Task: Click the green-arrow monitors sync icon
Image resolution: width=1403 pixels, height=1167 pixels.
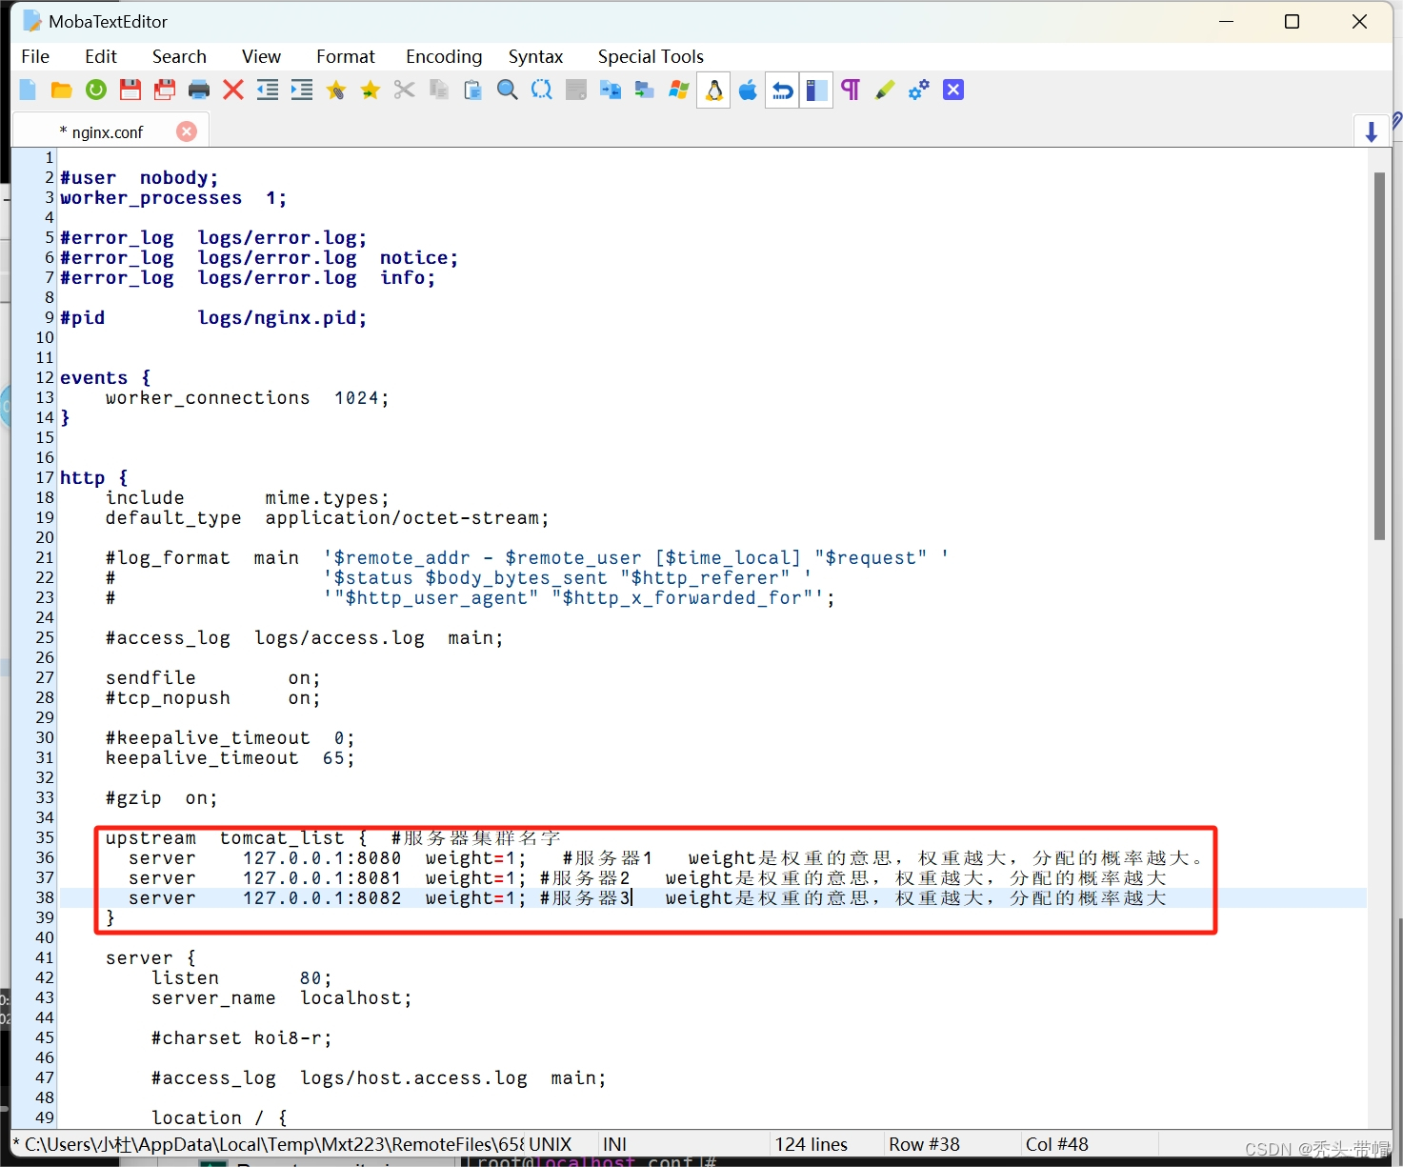Action: point(645,91)
